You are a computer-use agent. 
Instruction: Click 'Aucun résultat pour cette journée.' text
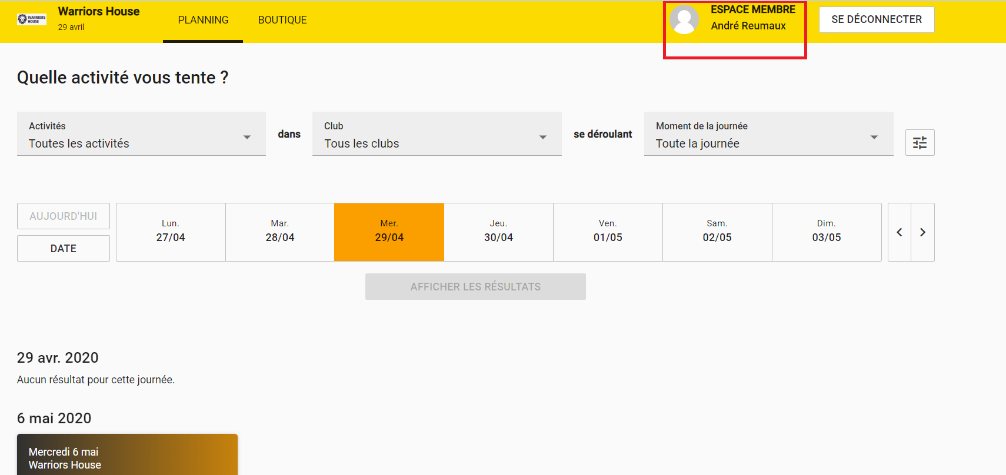pyautogui.click(x=96, y=380)
